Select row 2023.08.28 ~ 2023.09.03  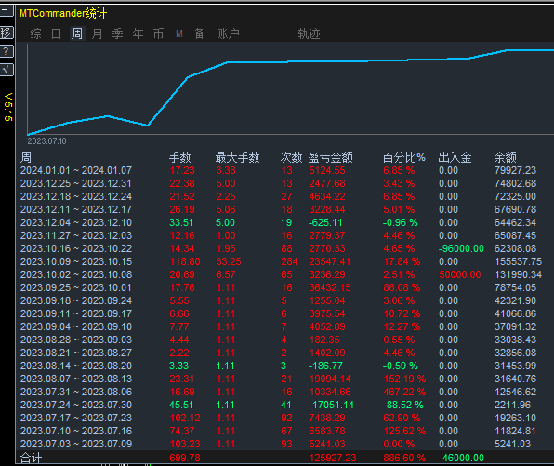(281, 340)
